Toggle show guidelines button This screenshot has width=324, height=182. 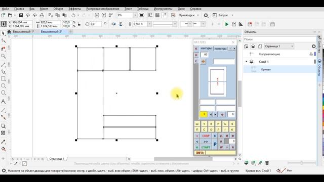click(165, 15)
